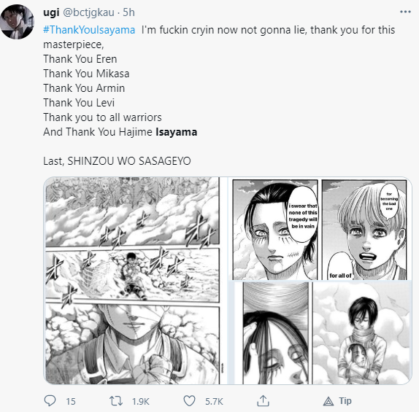
Task: Open the 5h timestamp link
Action: tap(128, 12)
